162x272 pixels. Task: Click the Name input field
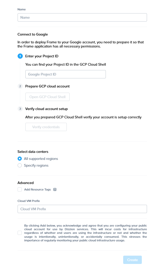(x=82, y=17)
